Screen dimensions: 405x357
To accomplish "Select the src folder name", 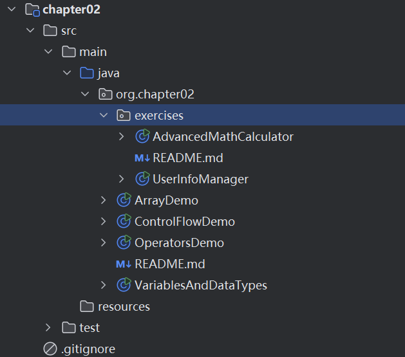I will click(x=69, y=31).
